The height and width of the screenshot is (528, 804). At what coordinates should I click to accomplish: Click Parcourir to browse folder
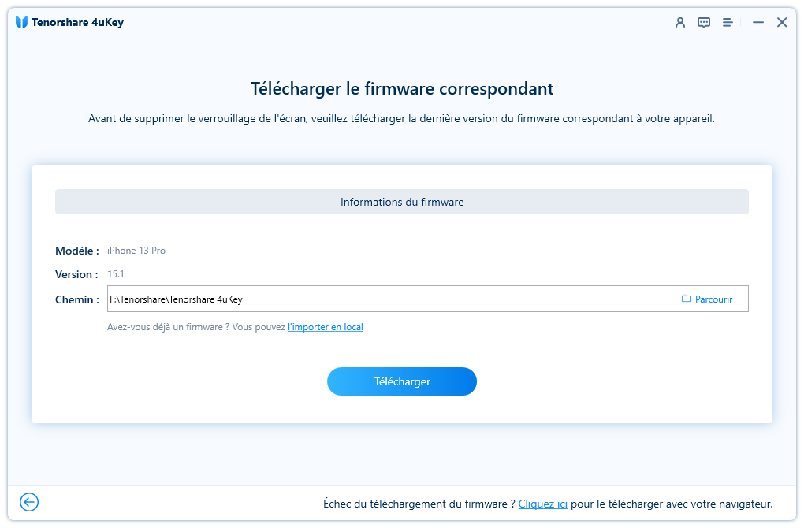click(707, 299)
